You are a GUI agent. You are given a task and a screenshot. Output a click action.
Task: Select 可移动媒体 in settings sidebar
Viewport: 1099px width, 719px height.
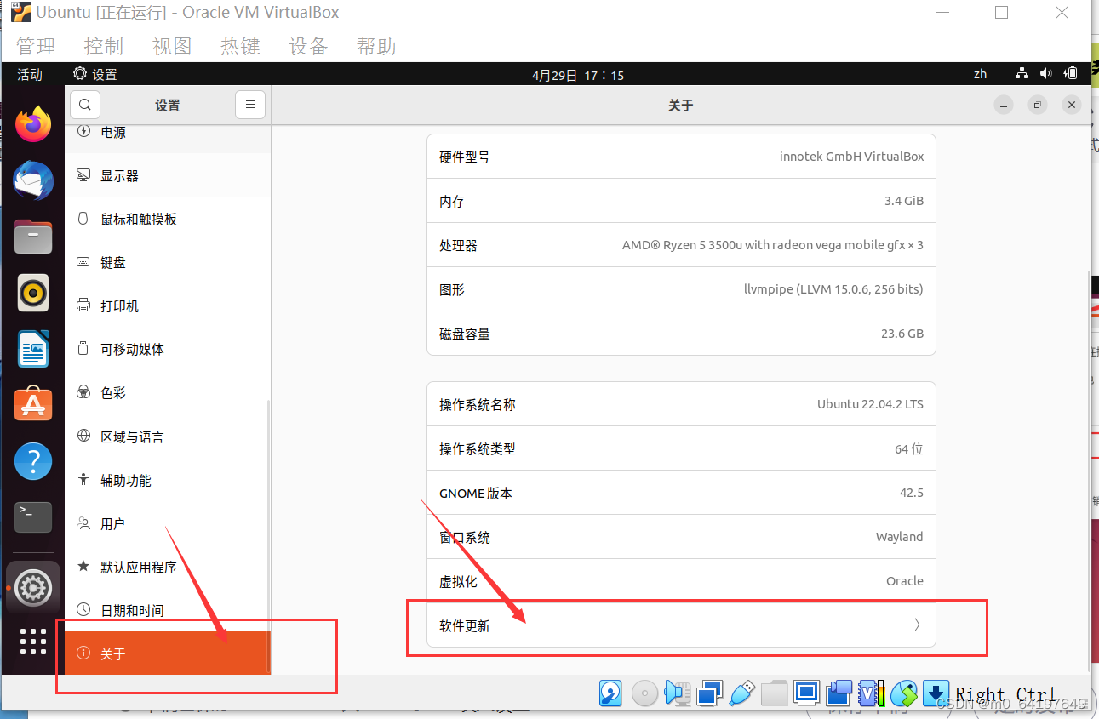[x=168, y=349]
